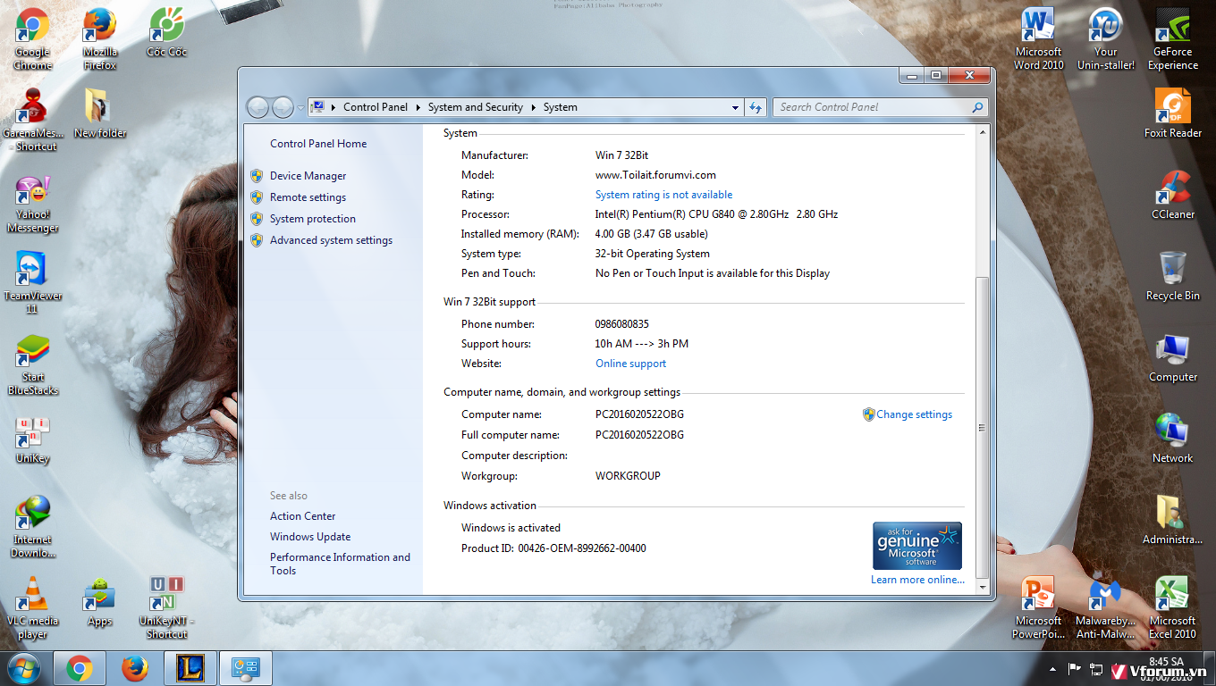Expand System and Security breadcrumb arrow
The image size is (1216, 686).
533,107
